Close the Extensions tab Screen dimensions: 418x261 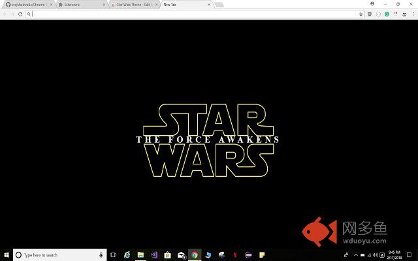(104, 5)
